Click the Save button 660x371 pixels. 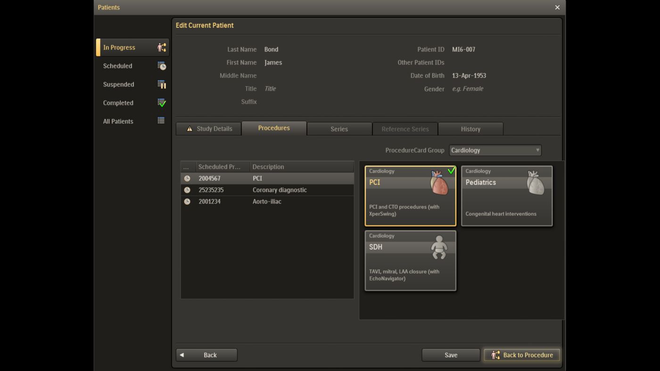point(451,355)
